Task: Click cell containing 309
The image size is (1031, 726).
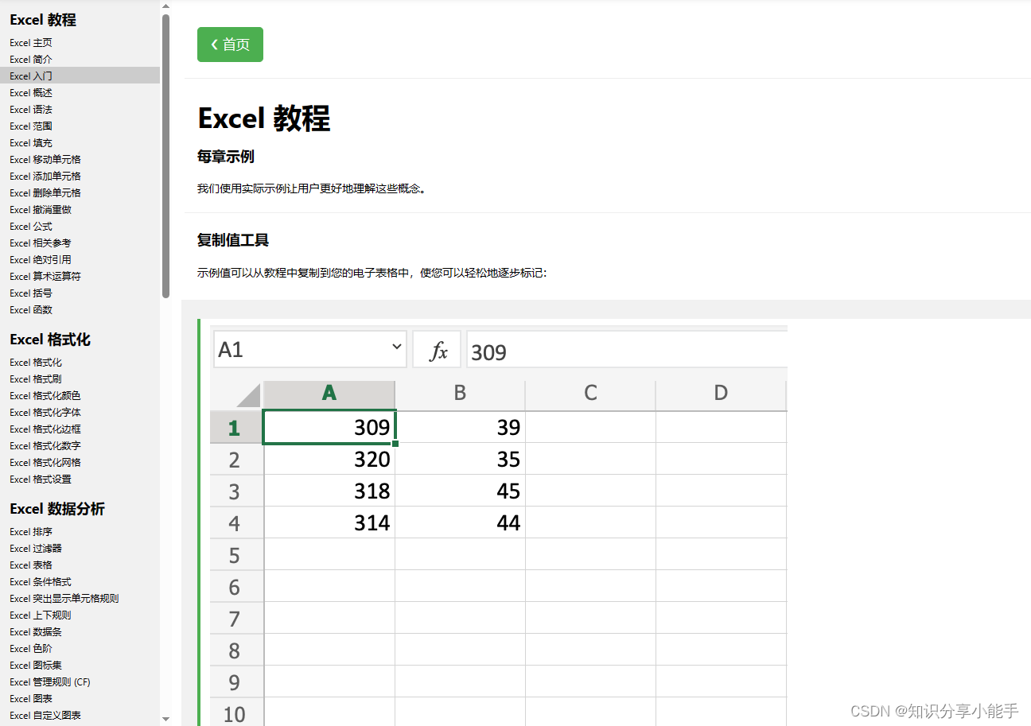Action: (x=329, y=428)
